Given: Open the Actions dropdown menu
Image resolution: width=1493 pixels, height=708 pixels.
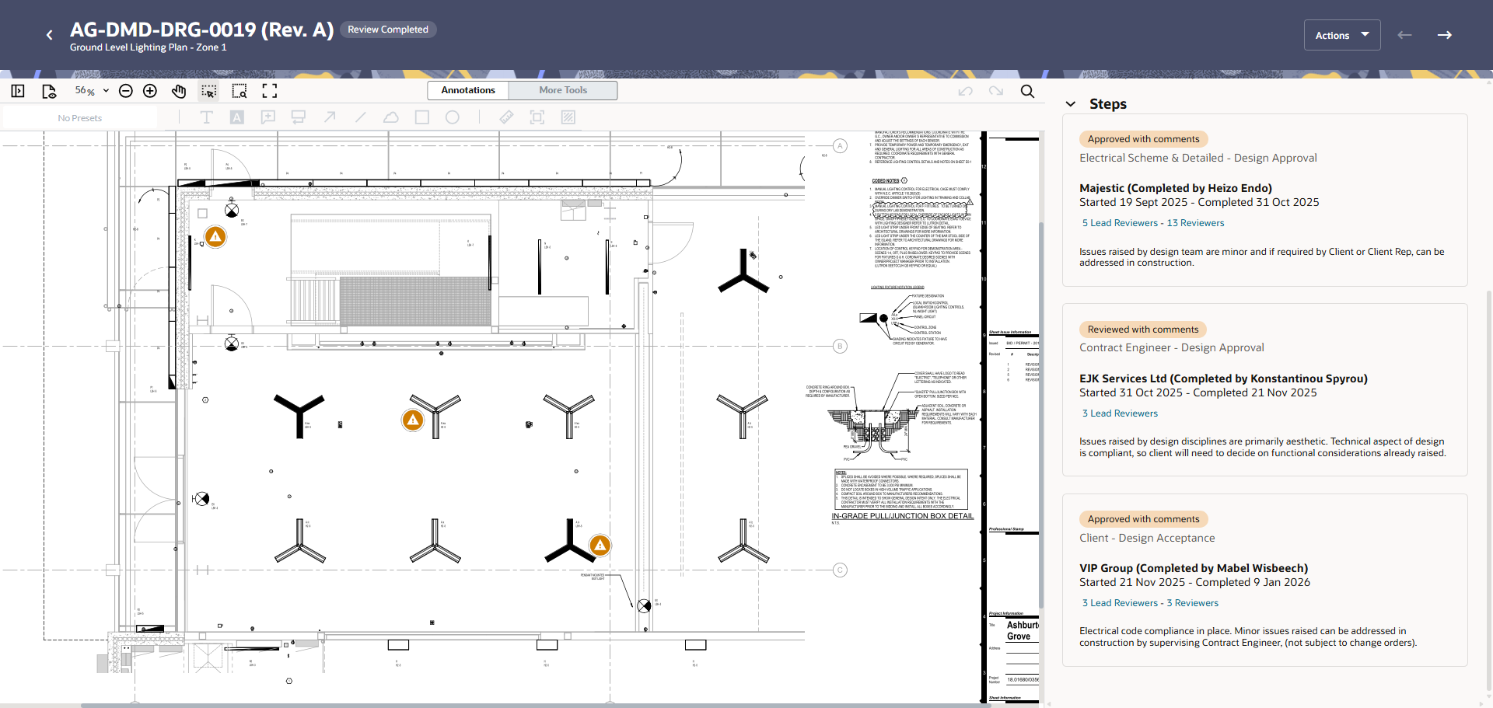Looking at the screenshot, I should click(x=1341, y=35).
